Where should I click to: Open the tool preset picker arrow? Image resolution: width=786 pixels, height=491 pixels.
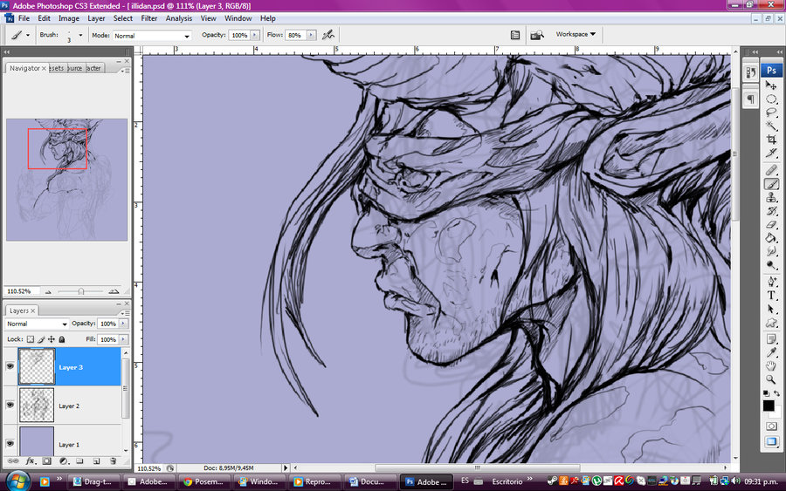[28, 35]
